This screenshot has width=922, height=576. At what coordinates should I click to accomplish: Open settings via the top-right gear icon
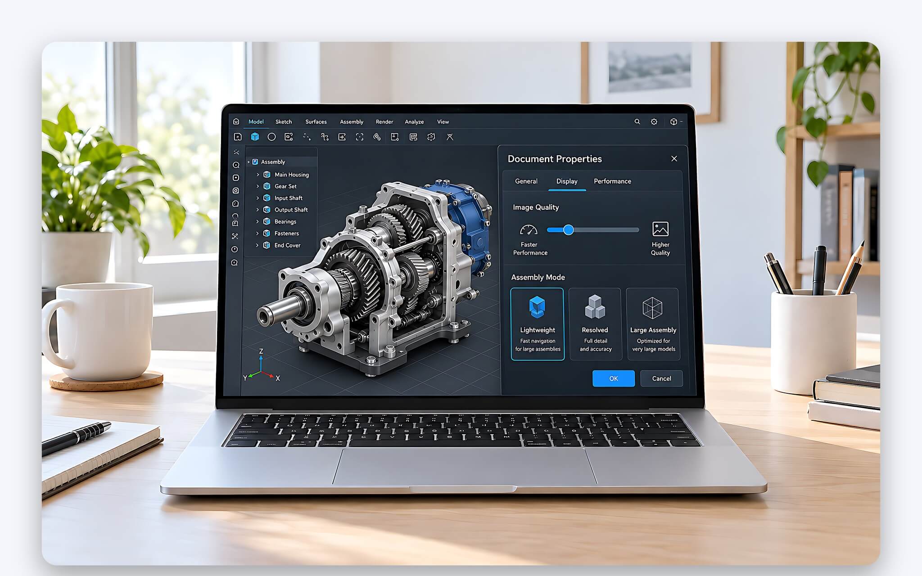coord(654,121)
